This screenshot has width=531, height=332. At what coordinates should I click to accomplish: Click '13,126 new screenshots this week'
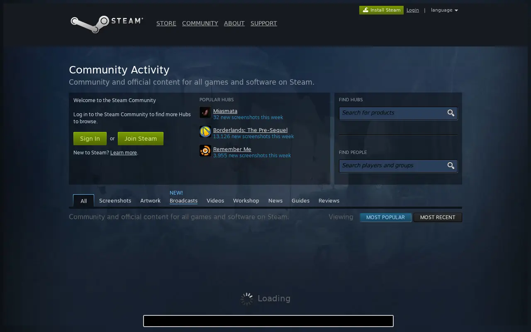253,137
